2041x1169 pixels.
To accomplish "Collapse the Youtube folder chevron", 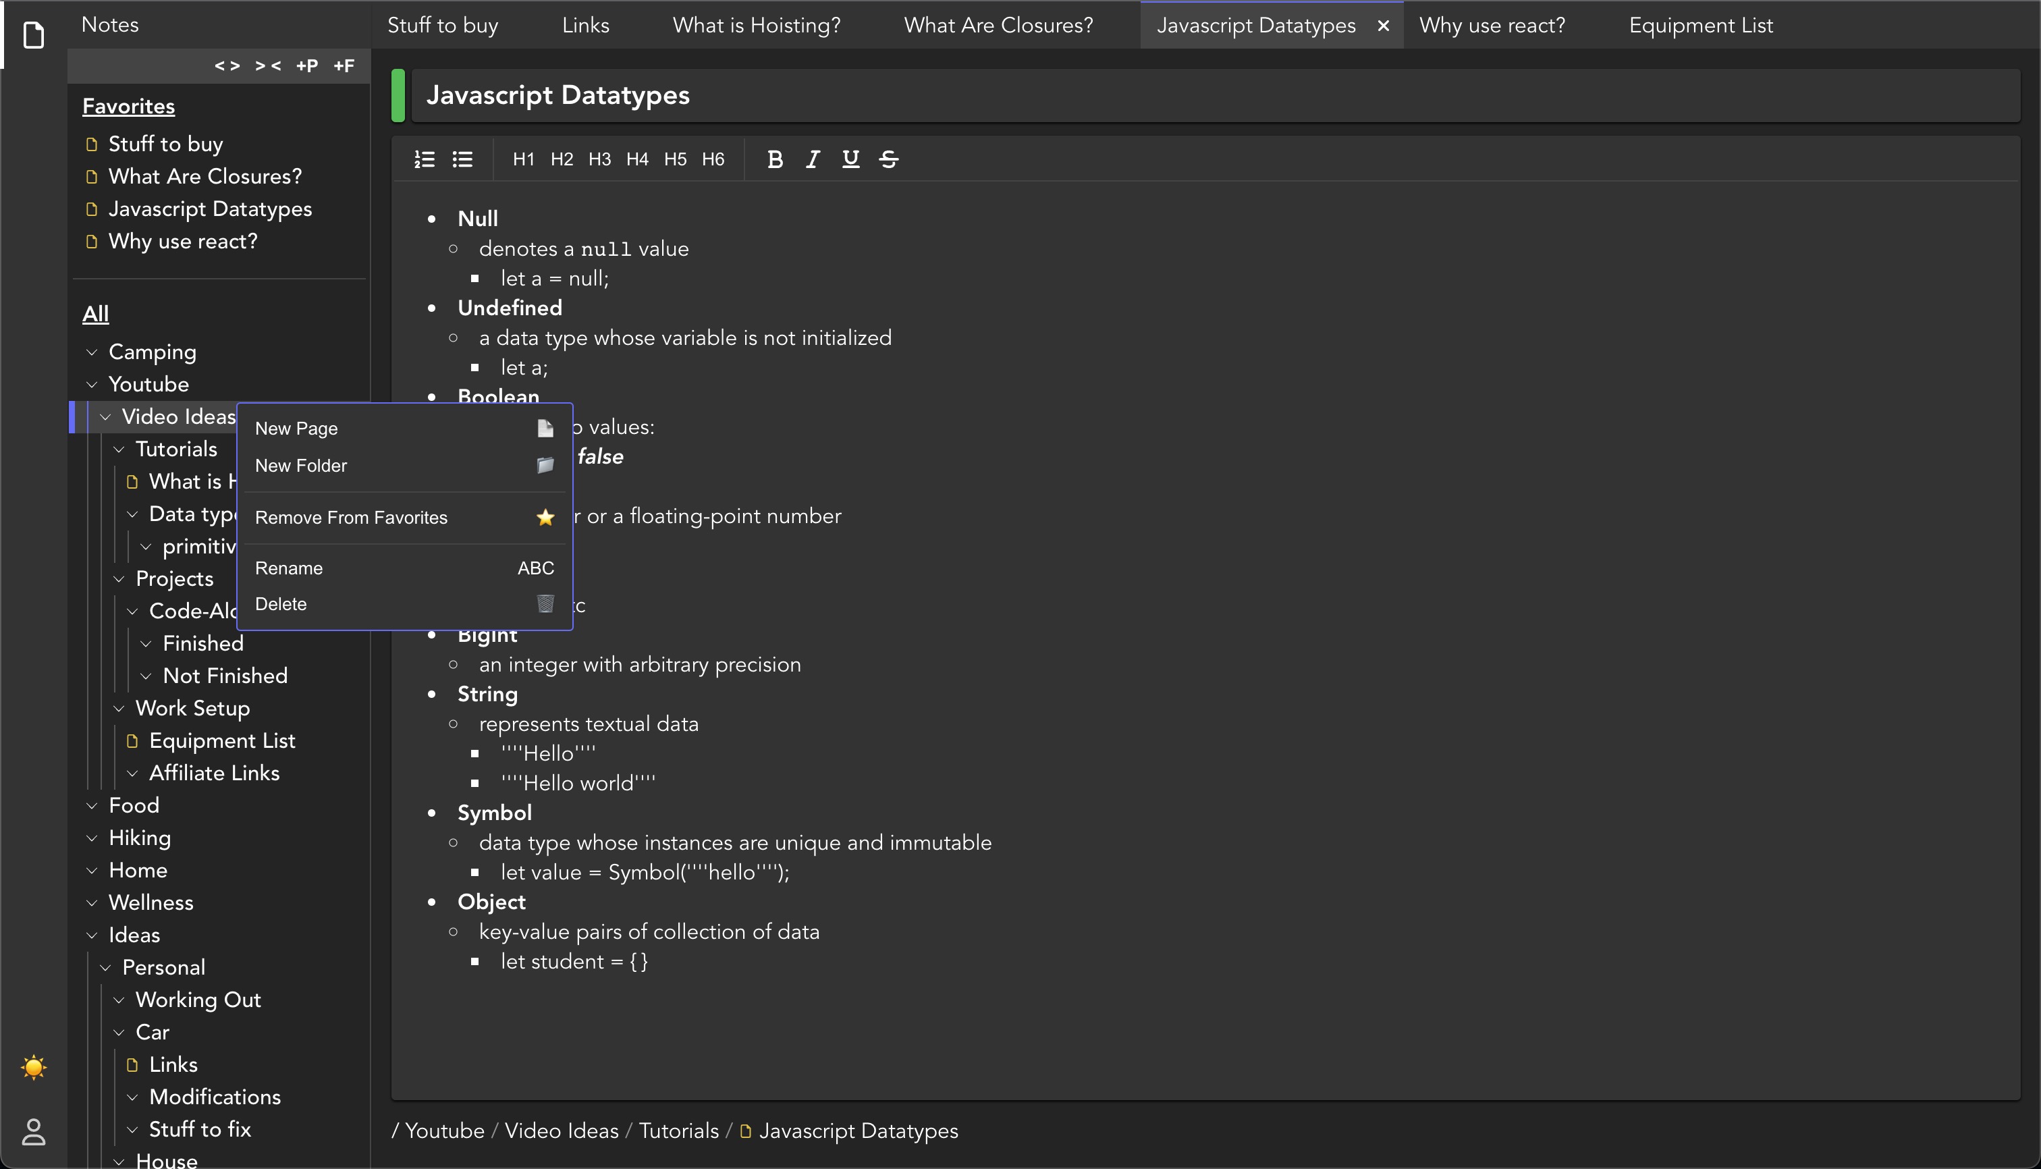I will tap(92, 385).
